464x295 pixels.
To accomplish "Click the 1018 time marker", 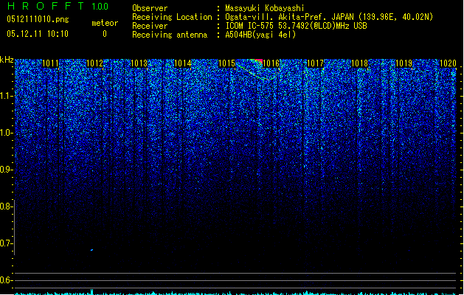I will 359,63.
